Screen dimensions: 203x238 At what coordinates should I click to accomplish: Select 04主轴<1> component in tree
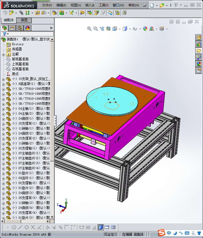tap(26, 109)
